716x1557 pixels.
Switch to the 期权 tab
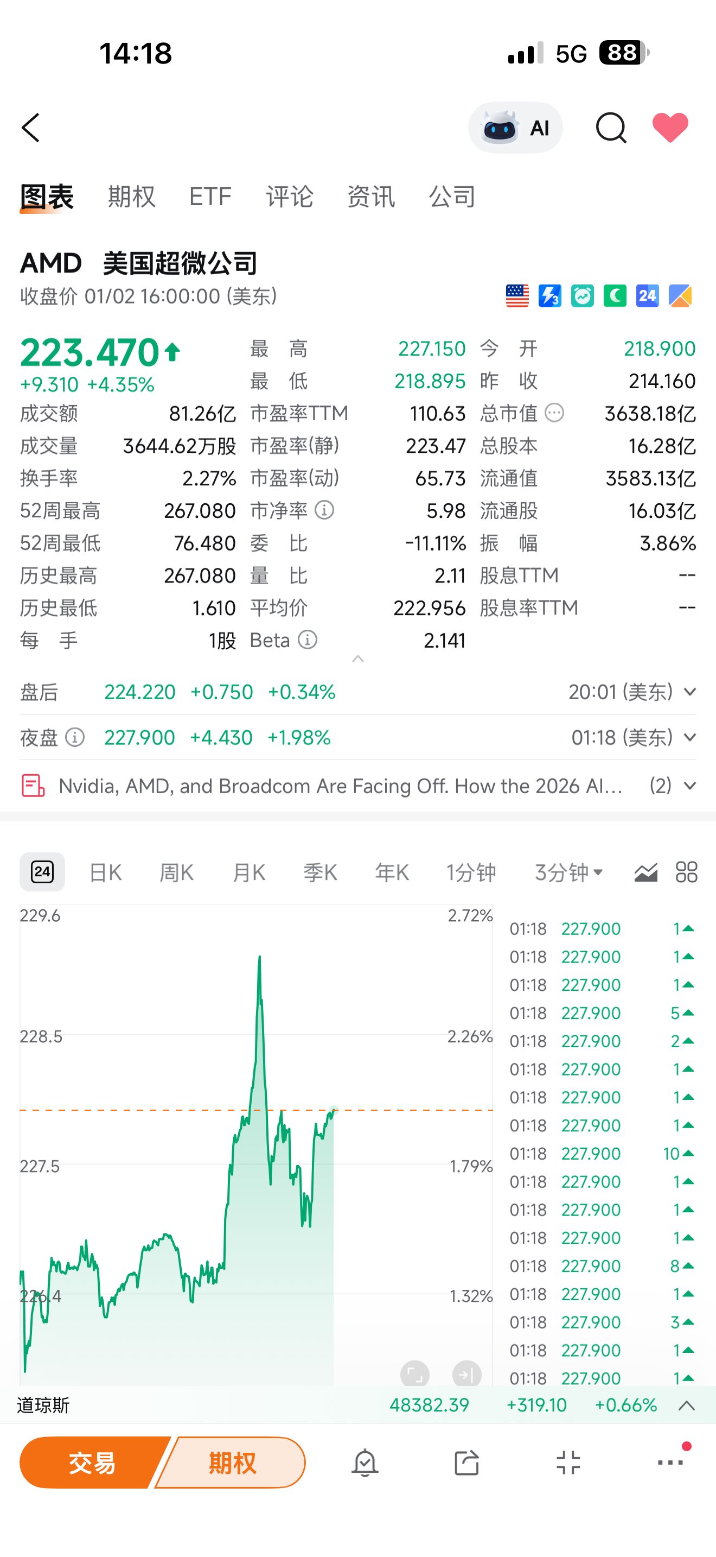click(x=132, y=197)
